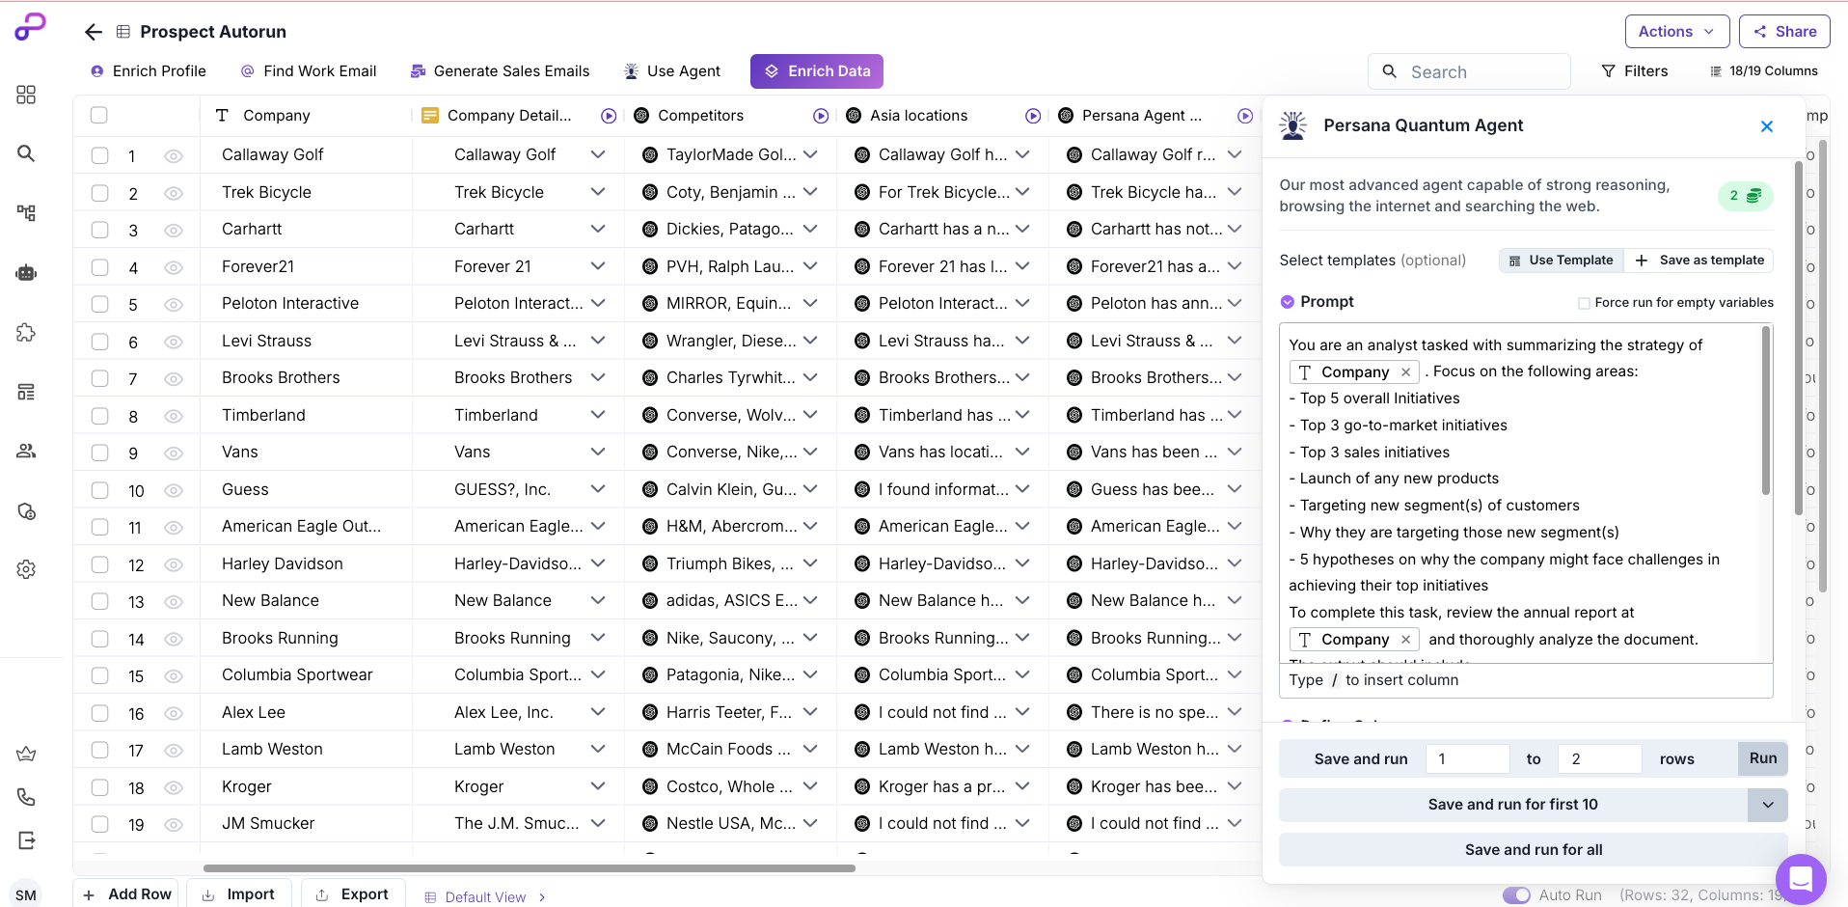Open Generate Sales Emails
Image resolution: width=1848 pixels, height=907 pixels.
(500, 71)
